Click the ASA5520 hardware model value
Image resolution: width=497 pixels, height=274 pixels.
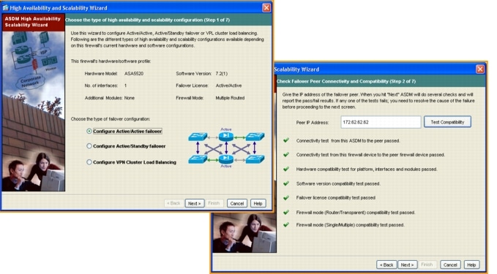[x=134, y=73]
